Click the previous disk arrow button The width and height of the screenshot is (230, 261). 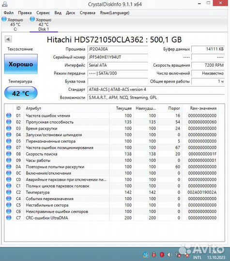[8, 39]
